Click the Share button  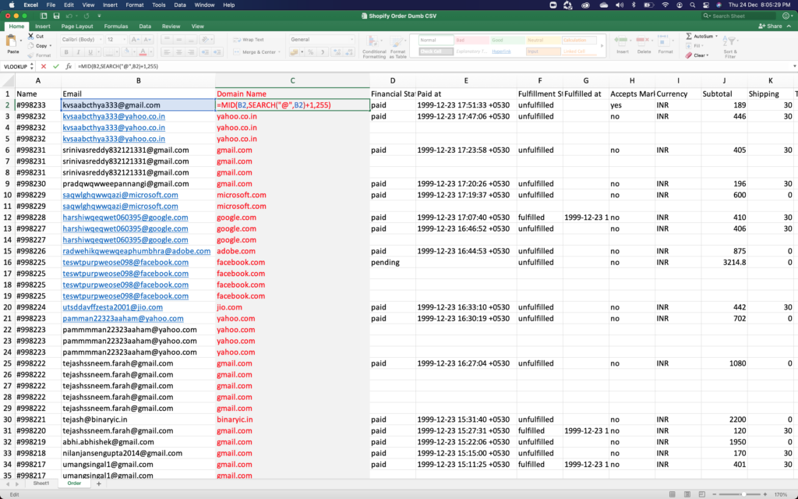tap(772, 27)
